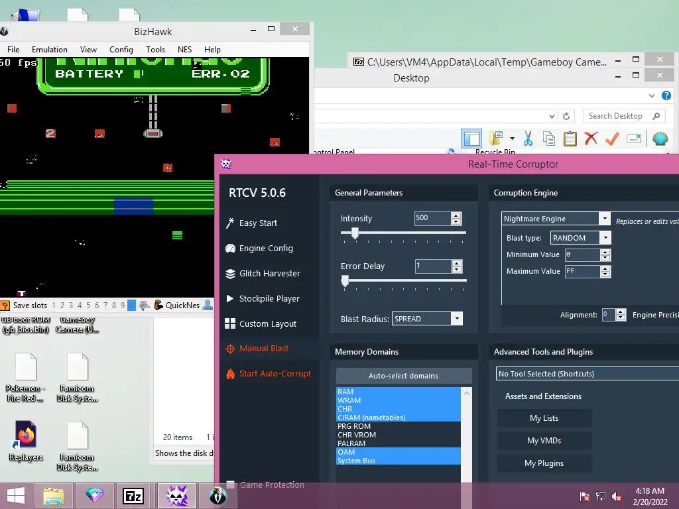Toggle the Game Protection checkbox
Viewport: 679px width, 509px height.
coord(230,484)
